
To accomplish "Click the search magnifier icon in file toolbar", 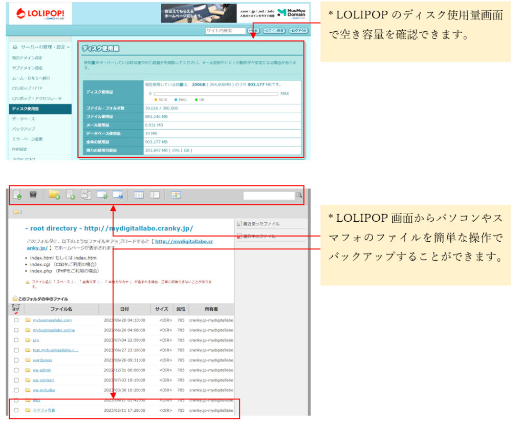I will tap(299, 195).
